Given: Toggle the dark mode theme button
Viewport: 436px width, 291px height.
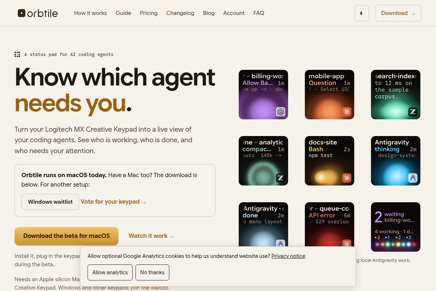Looking at the screenshot, I should (362, 13).
